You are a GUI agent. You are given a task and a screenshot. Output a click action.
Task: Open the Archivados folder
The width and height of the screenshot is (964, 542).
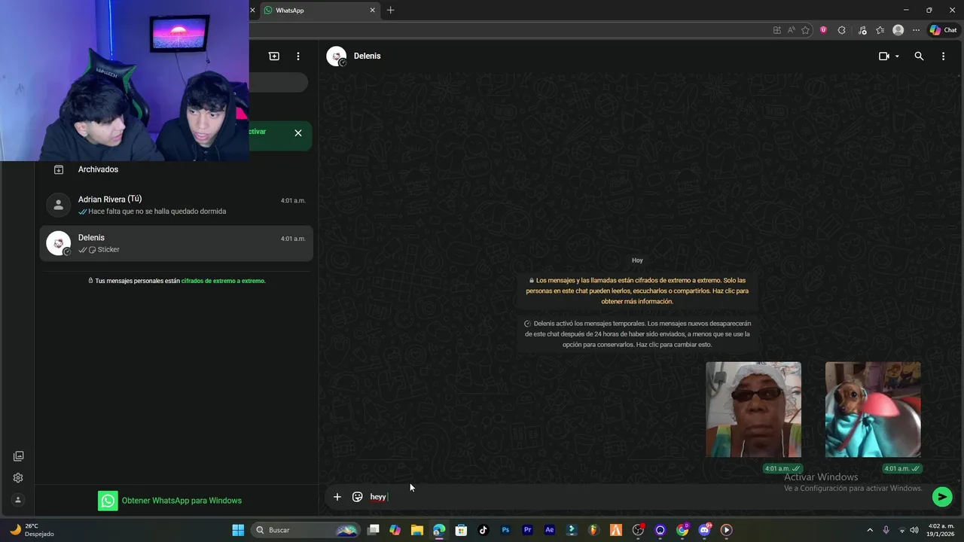176,169
